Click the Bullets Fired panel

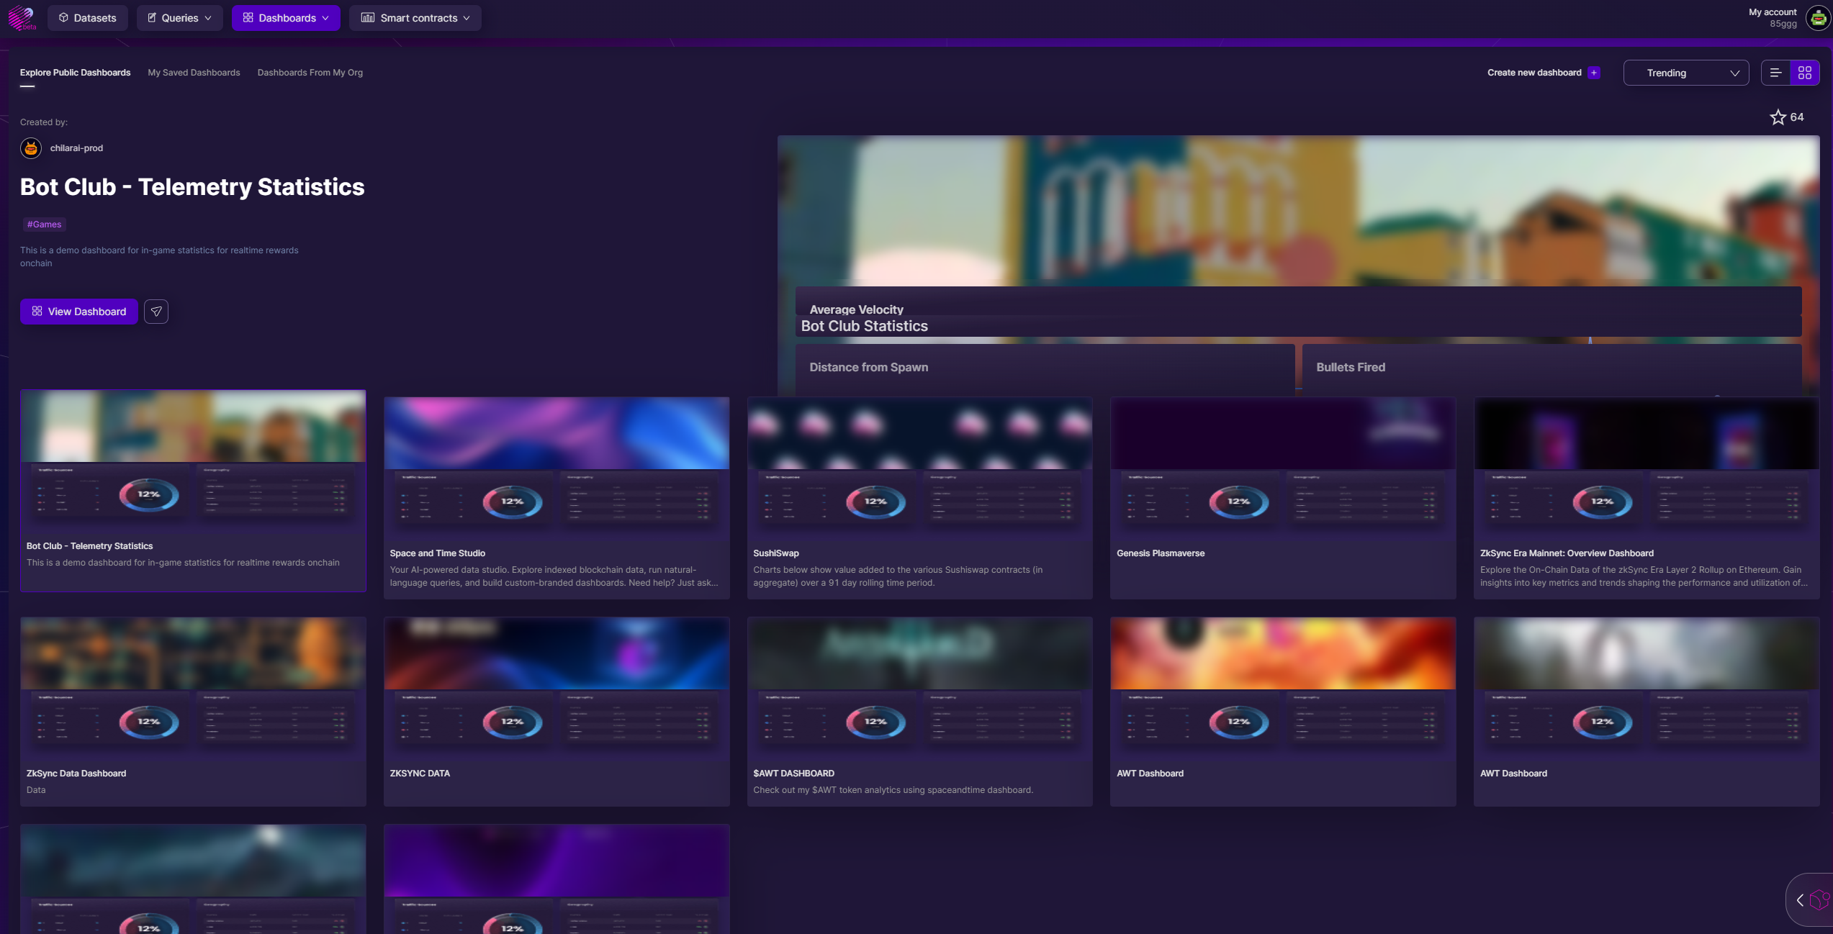1551,370
